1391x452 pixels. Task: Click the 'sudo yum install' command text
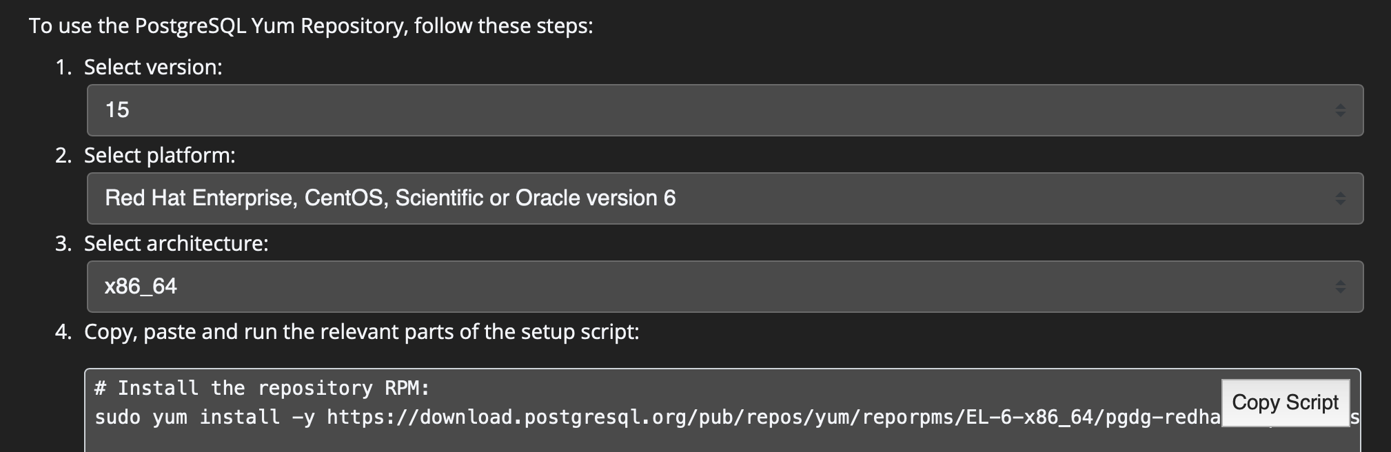(187, 418)
